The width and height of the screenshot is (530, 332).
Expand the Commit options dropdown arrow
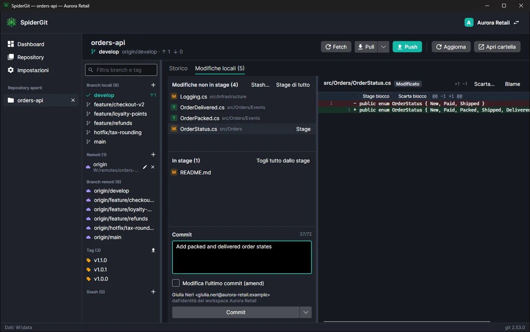click(x=306, y=312)
